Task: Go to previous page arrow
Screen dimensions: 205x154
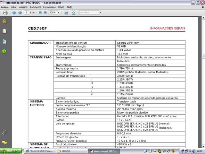Action: pyautogui.click(x=14, y=13)
